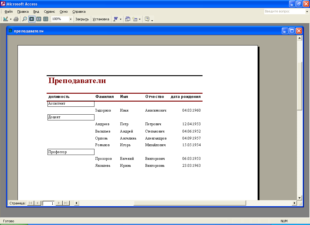310x225 pixels.
Task: Expand the View button dropdown arrow
Action: point(11,19)
